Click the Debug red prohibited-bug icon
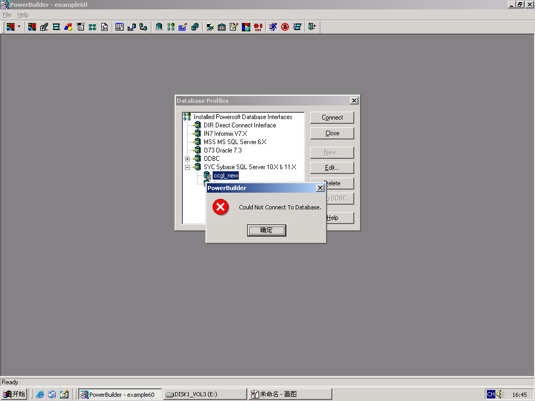 pos(285,27)
